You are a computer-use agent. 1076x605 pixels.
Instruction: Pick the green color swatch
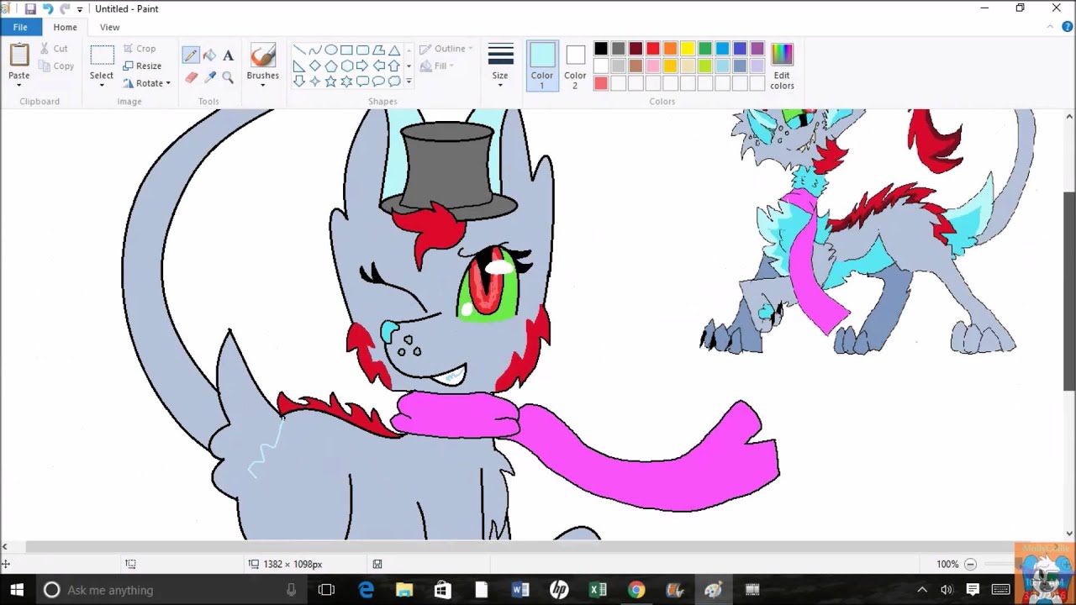coord(705,49)
